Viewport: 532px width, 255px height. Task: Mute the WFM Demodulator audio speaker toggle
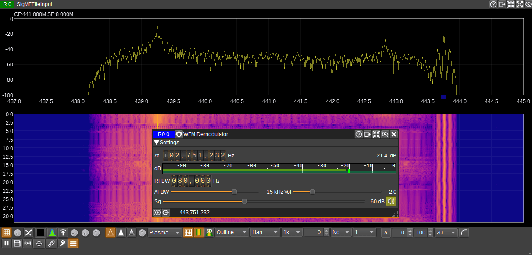(x=391, y=201)
